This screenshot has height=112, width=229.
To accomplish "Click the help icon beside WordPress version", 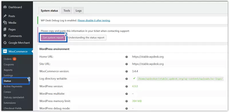I will coord(127,86).
